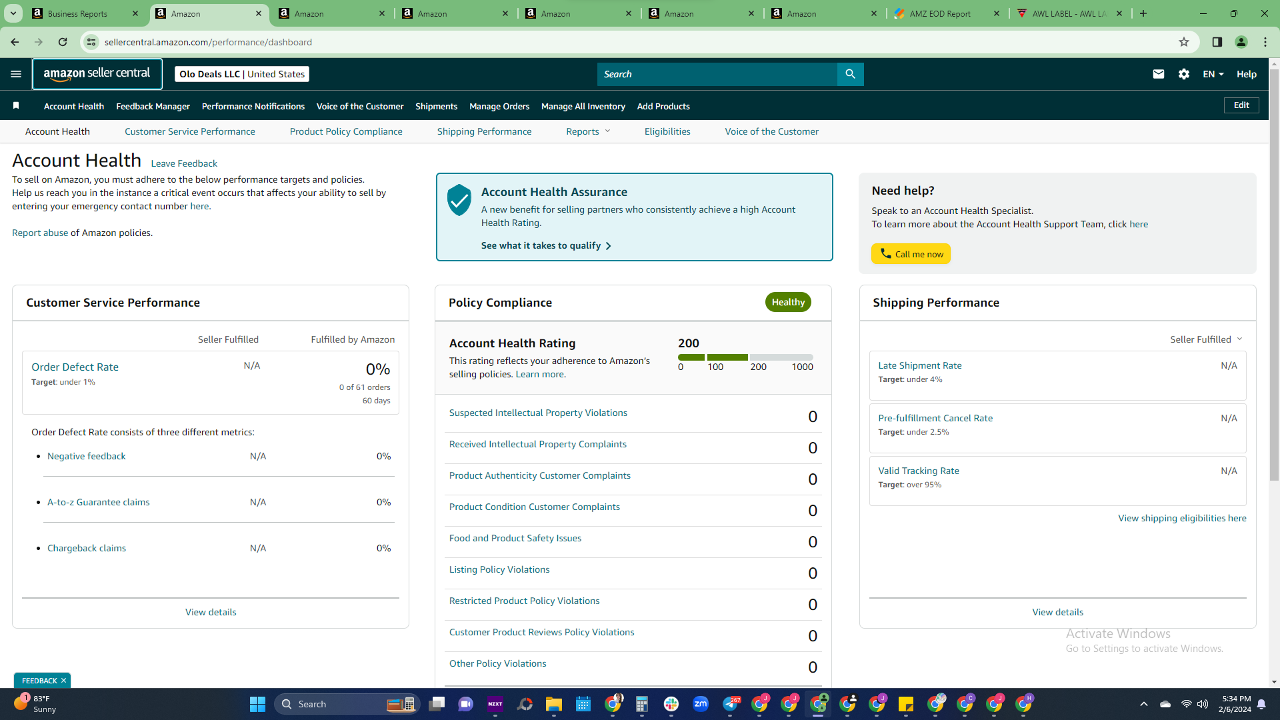Open Suspected Intellectual Property Violations link
The height and width of the screenshot is (720, 1280).
tap(538, 413)
